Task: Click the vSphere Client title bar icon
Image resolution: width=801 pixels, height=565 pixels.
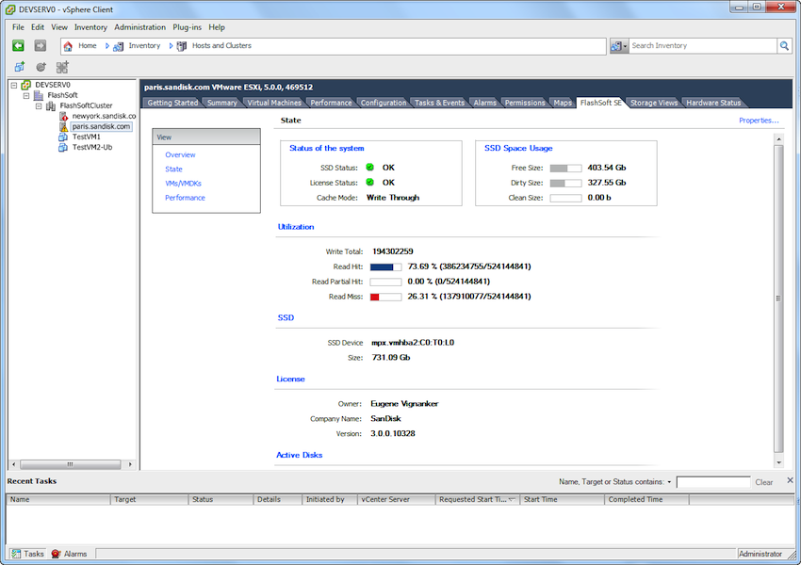Action: (x=10, y=9)
